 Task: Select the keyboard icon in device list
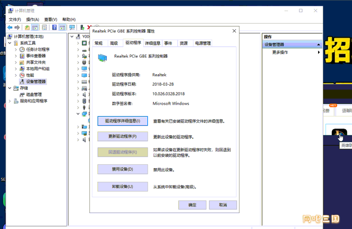pos(84,82)
